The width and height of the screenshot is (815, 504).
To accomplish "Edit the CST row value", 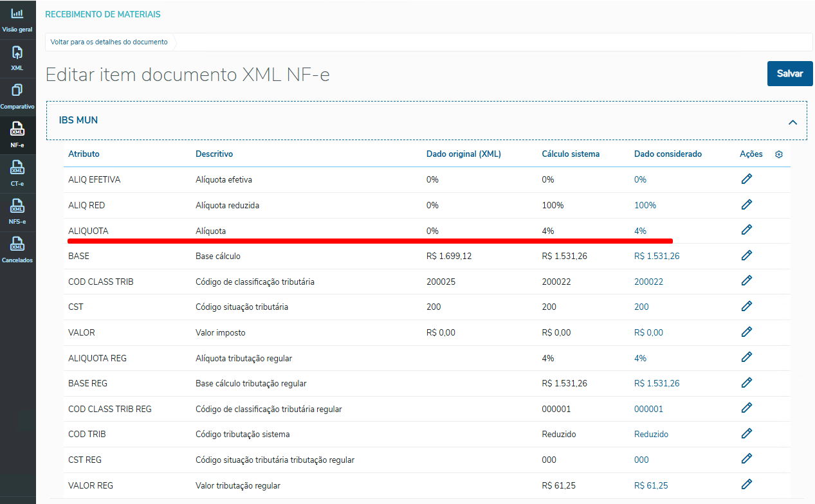I will pos(746,307).
